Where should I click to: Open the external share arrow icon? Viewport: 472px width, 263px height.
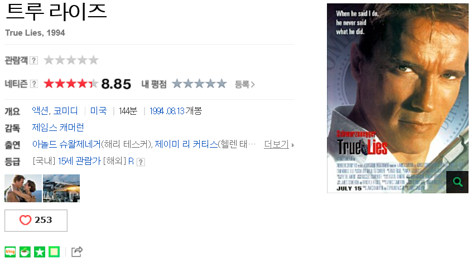coord(77,252)
